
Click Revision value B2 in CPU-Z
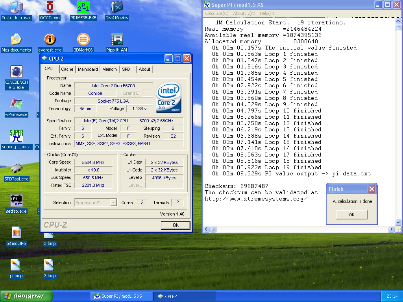point(173,136)
